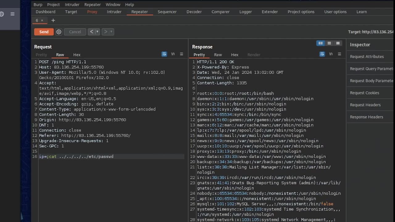The width and height of the screenshot is (395, 222).
Task: Open the Repeater settings gear icon
Action: (x=59, y=32)
